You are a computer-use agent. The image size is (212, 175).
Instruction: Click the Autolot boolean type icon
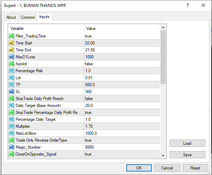coord(11,64)
